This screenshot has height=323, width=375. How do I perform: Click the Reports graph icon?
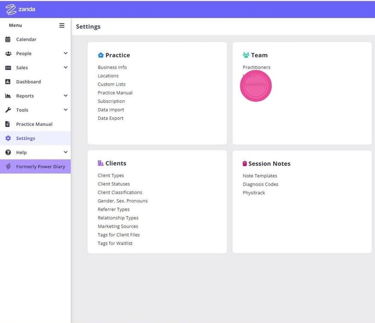pos(8,96)
